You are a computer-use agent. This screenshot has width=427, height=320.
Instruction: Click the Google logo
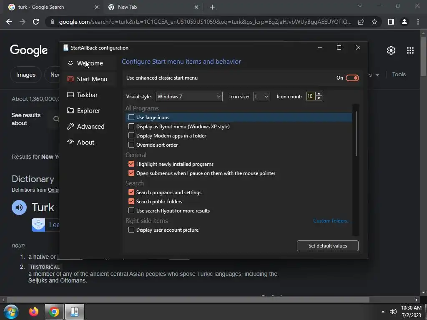(29, 50)
